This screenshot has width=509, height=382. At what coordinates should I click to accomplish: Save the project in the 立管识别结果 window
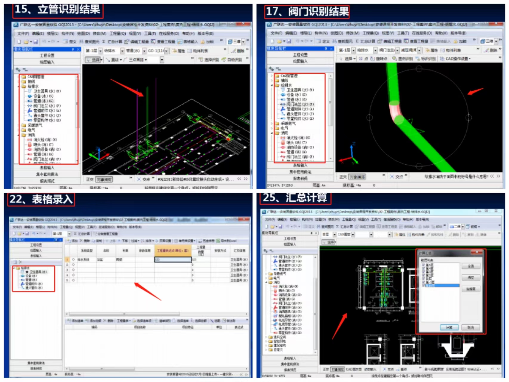36,42
